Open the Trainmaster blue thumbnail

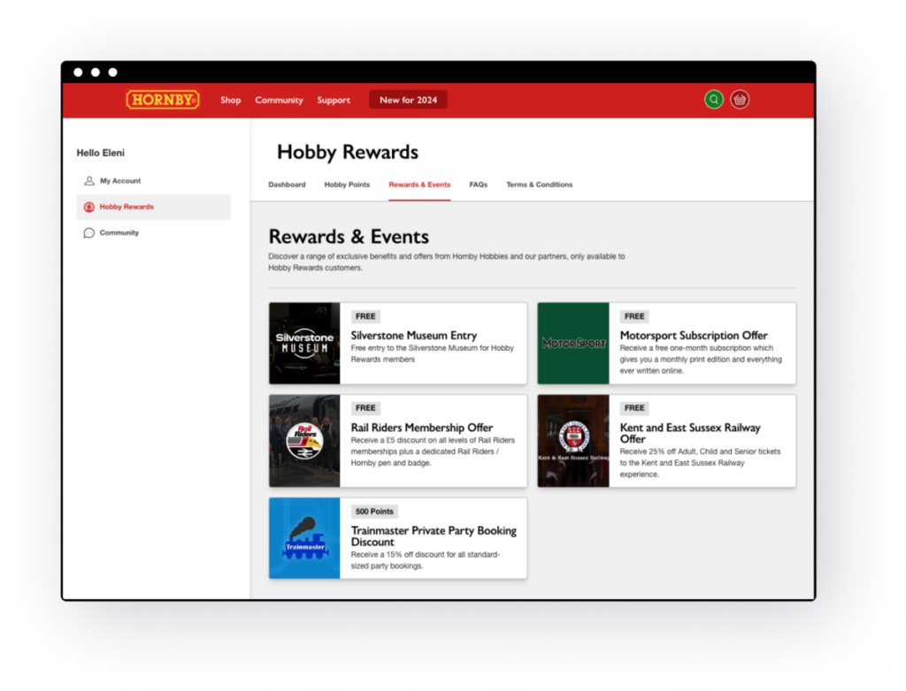point(304,538)
